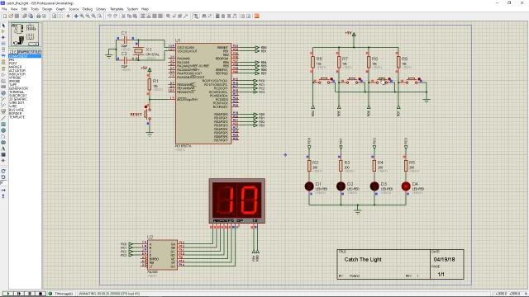Click the Zoom In magnifier icon
Image resolution: width=529 pixels, height=297 pixels.
(82, 16)
